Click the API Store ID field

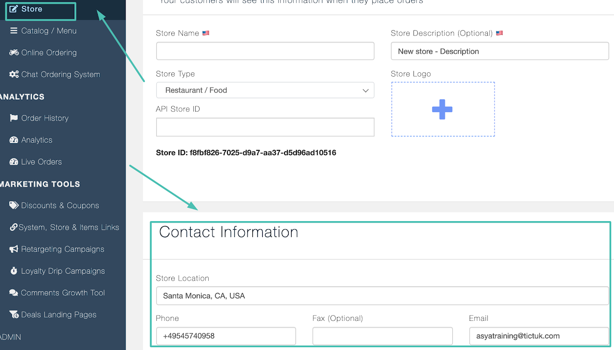pyautogui.click(x=265, y=127)
